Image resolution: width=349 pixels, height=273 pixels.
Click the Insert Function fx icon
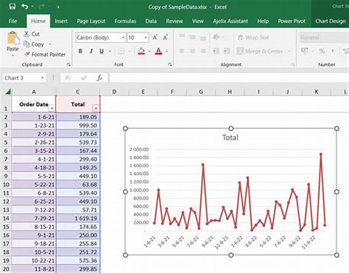(x=99, y=78)
